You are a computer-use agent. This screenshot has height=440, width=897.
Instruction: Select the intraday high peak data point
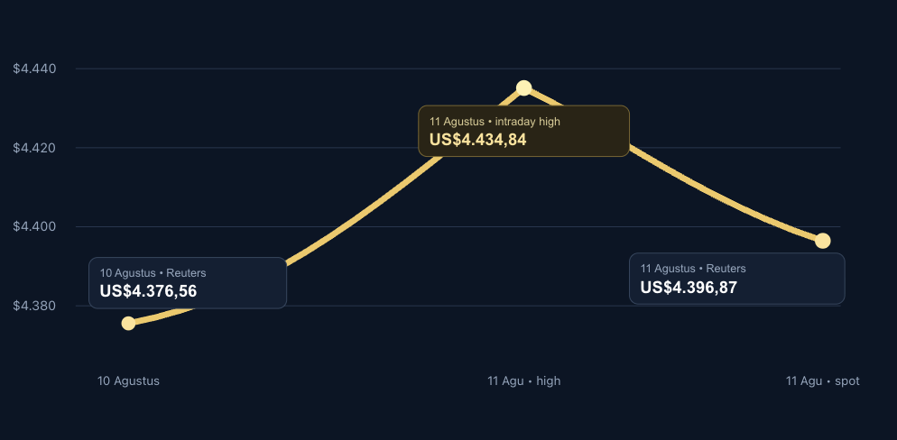pyautogui.click(x=524, y=88)
